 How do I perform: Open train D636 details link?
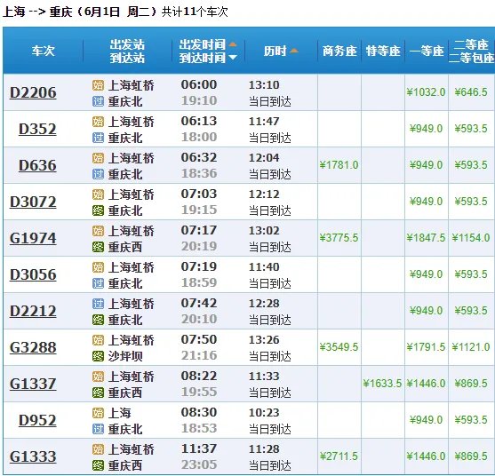coord(37,165)
